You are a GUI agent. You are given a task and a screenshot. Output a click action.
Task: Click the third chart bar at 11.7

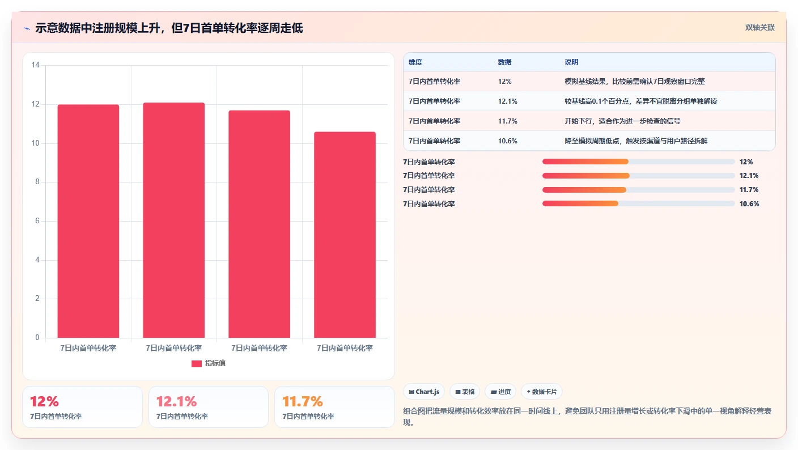click(260, 224)
